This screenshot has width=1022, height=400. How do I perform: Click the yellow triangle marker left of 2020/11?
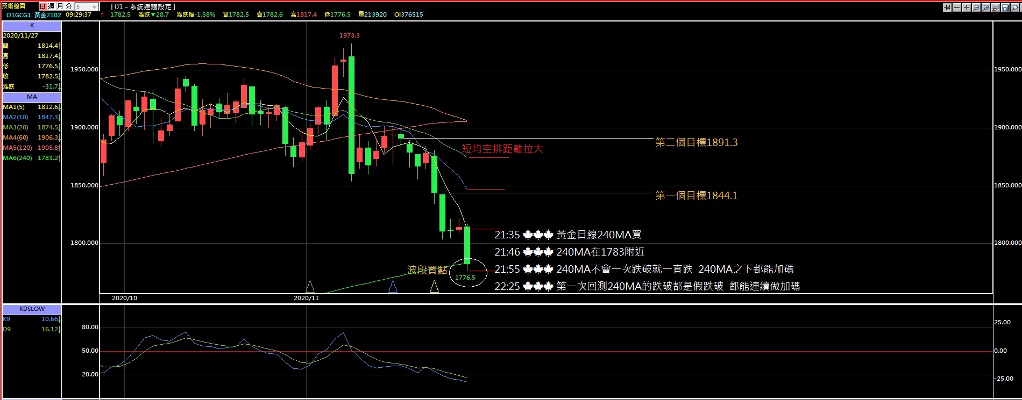[x=310, y=286]
